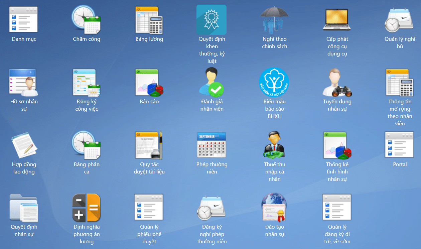
Task: Click the Chấm công clock icon
Action: pyautogui.click(x=86, y=20)
